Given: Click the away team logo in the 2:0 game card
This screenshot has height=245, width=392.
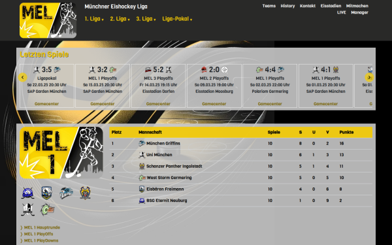Looking at the screenshot, I should click(225, 69).
